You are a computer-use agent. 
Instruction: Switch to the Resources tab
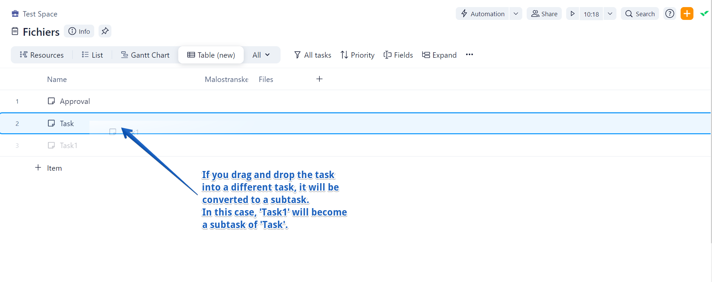(x=42, y=55)
